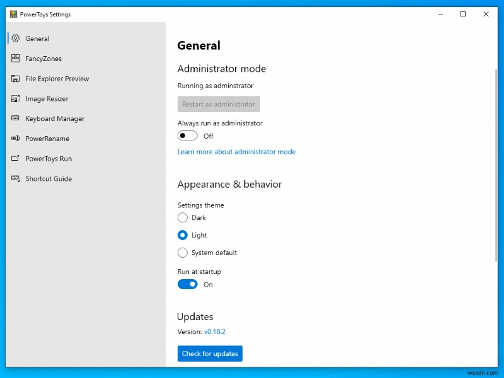Click the PowerRename rename icon
Screen dimensions: 504x378
[17, 139]
